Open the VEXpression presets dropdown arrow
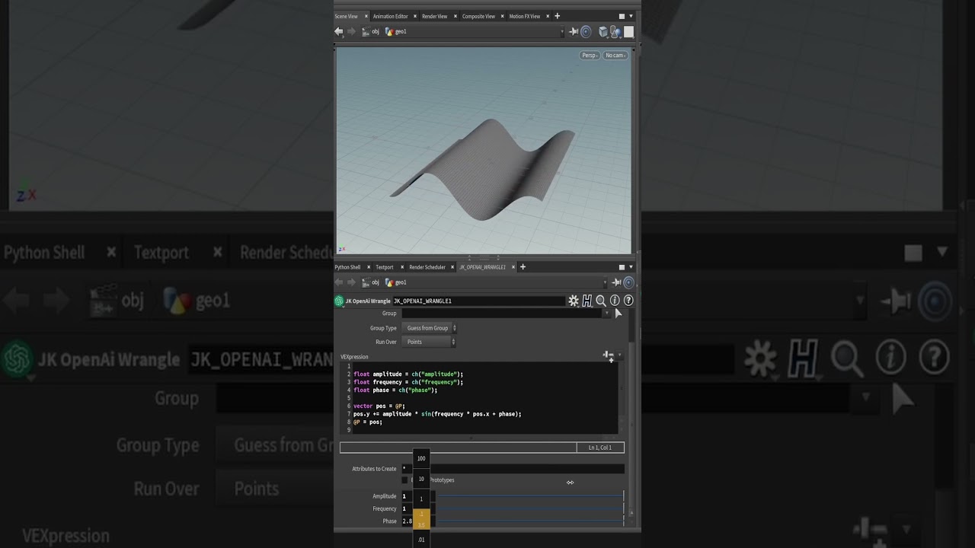This screenshot has width=975, height=548. point(619,355)
